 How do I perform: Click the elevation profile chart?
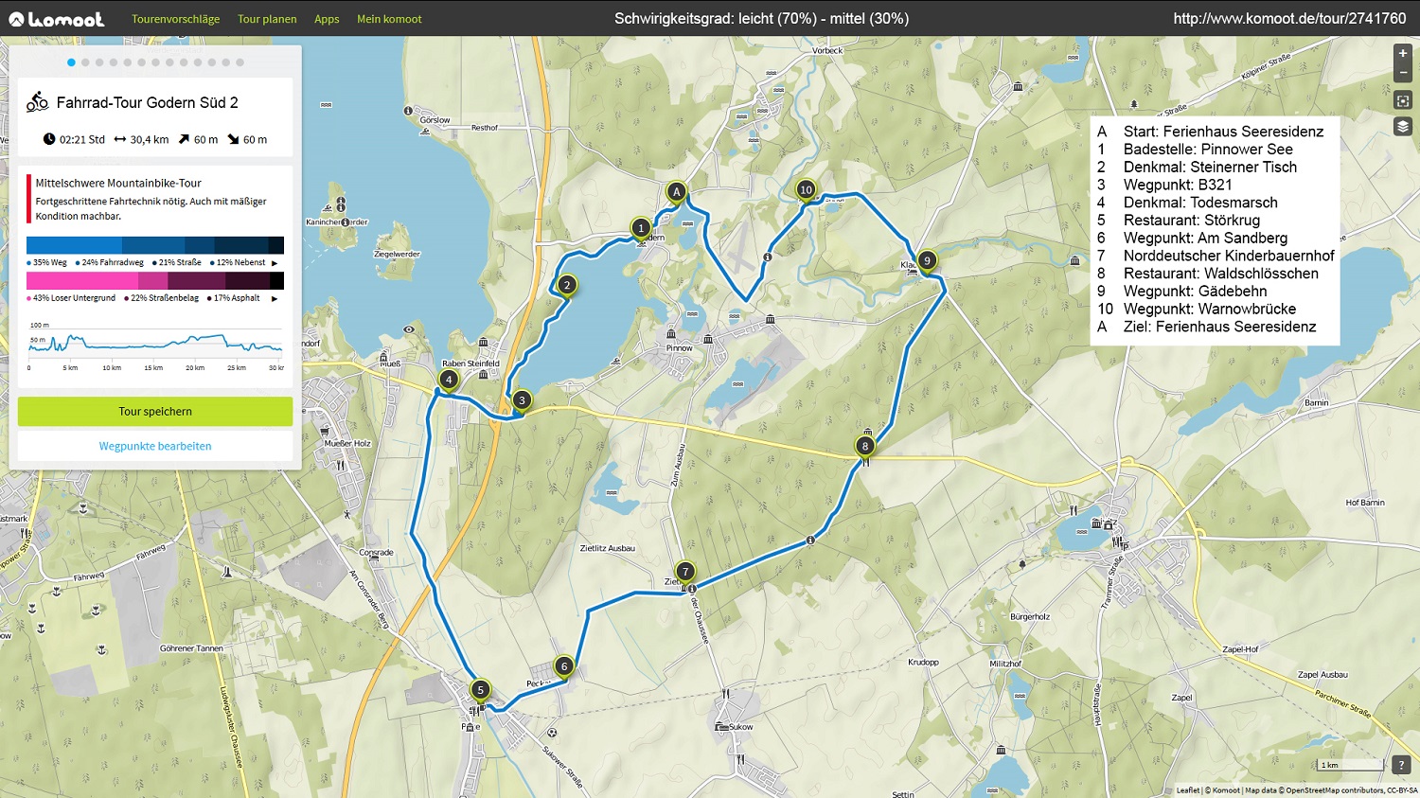click(x=155, y=346)
